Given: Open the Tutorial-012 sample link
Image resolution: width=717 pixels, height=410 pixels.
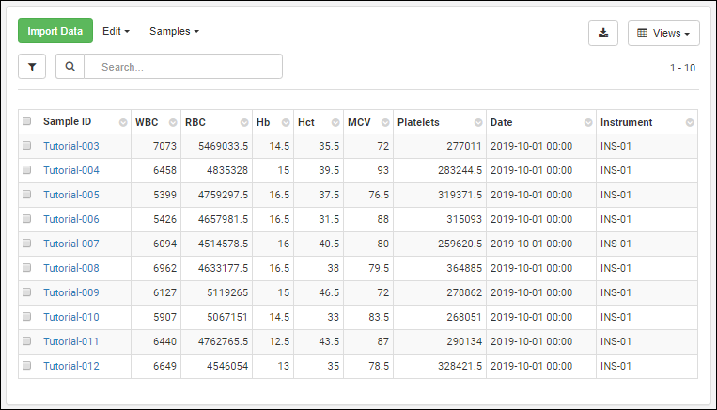Looking at the screenshot, I should pos(71,366).
